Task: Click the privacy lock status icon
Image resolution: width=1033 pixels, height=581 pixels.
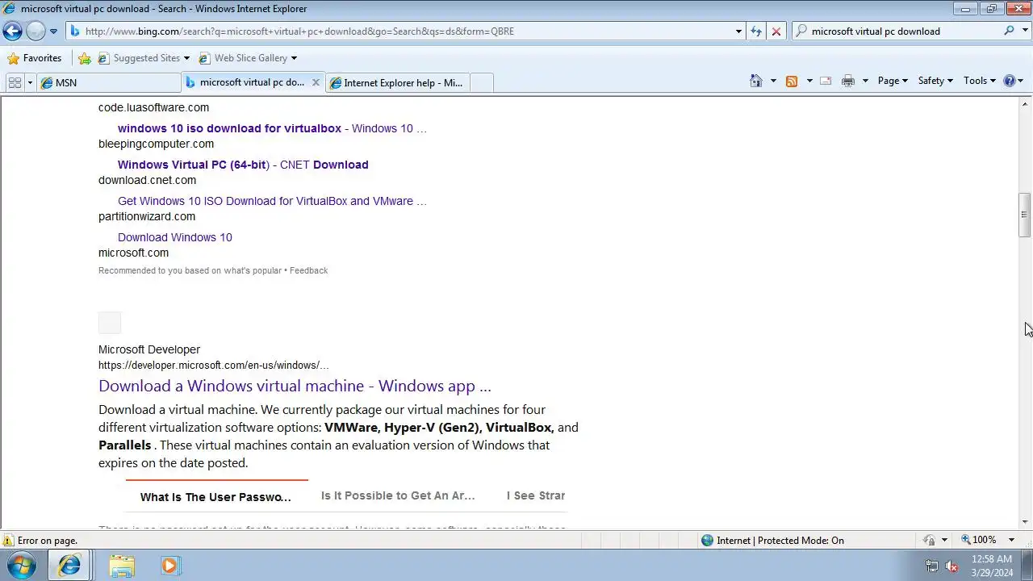Action: point(930,541)
